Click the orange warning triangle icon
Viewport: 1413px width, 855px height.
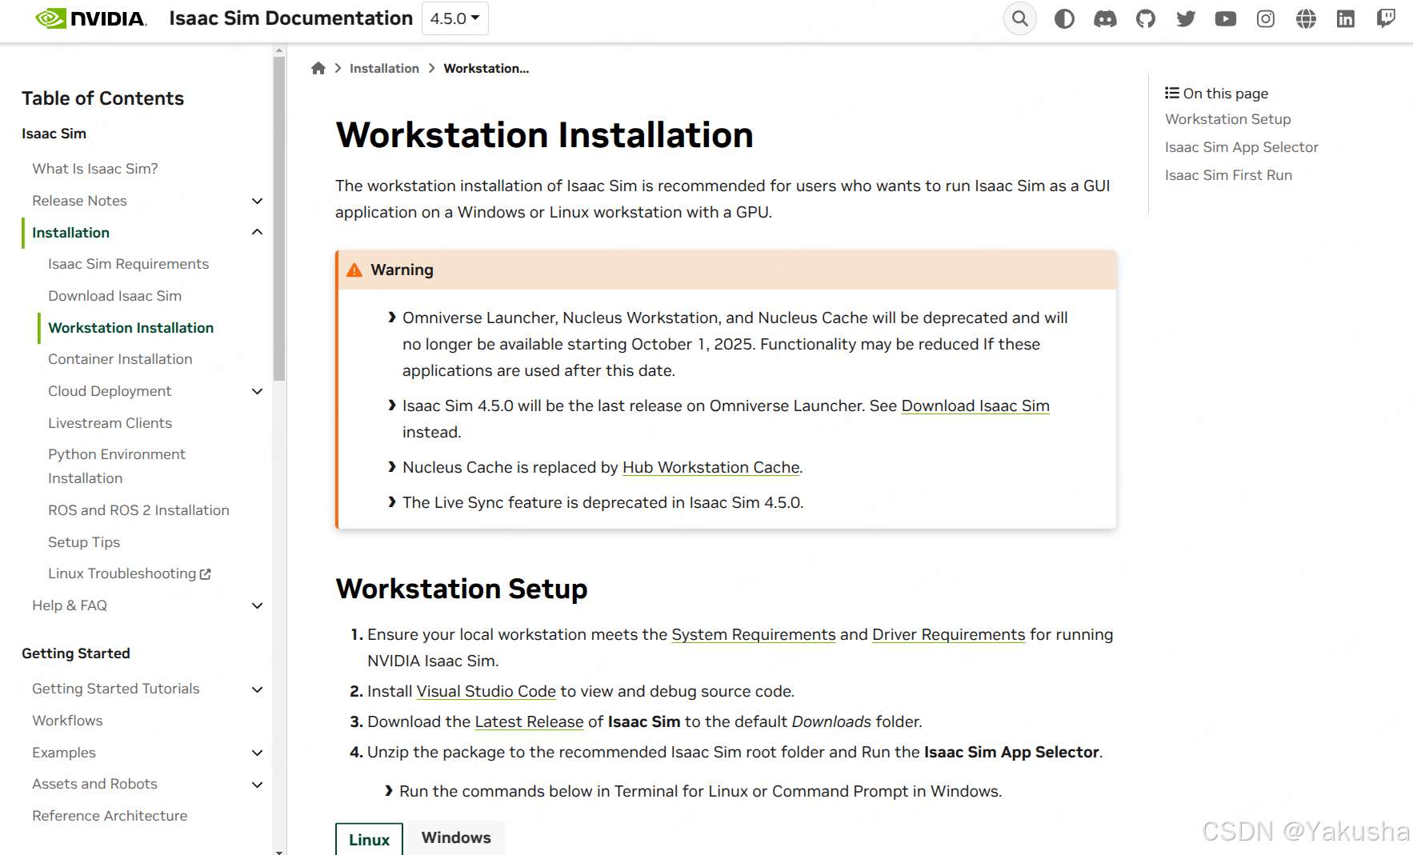coord(354,270)
